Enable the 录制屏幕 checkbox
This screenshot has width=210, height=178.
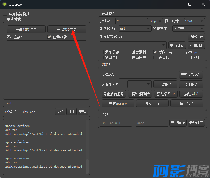pyautogui.click(x=102, y=52)
